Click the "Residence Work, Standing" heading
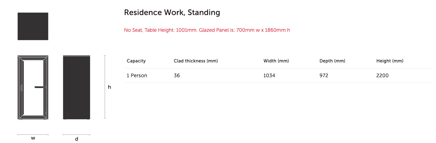Image resolution: width=436 pixels, height=143 pixels. 172,13
